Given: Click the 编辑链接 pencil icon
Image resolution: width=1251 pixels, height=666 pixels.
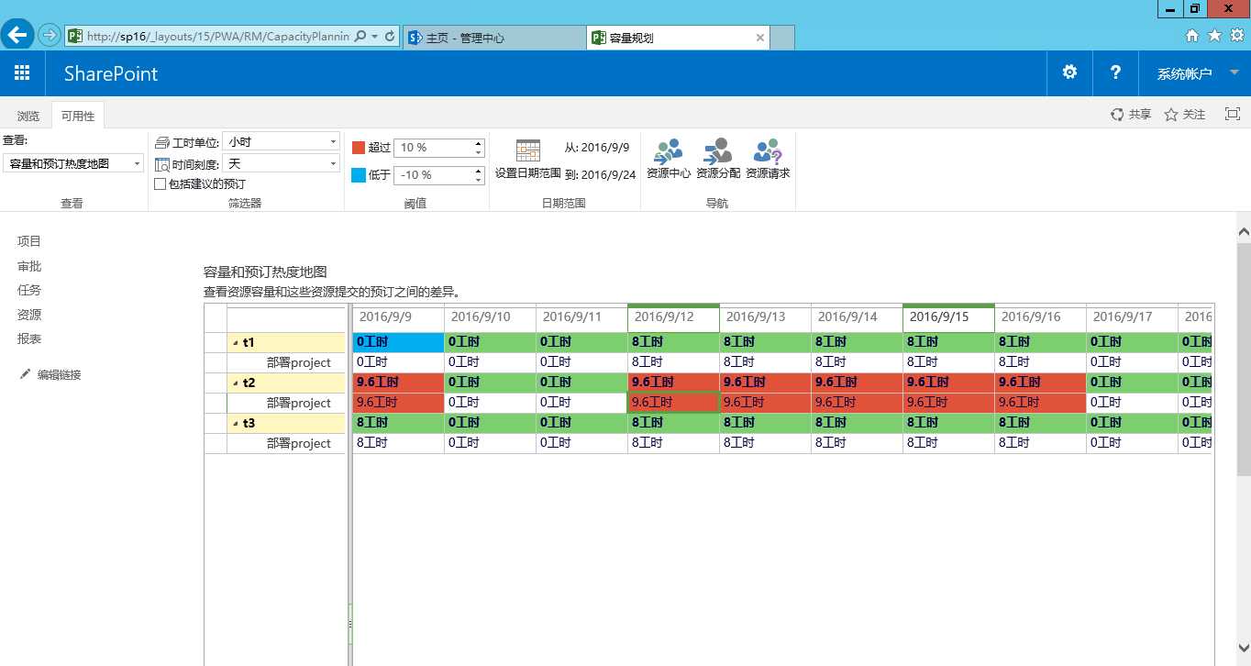Looking at the screenshot, I should point(25,374).
